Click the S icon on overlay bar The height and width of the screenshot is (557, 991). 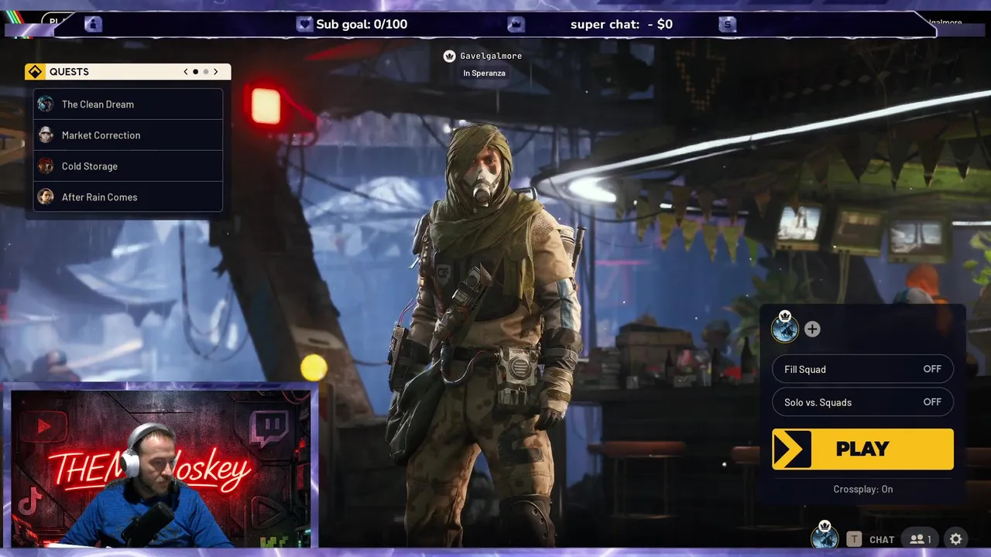[x=727, y=24]
